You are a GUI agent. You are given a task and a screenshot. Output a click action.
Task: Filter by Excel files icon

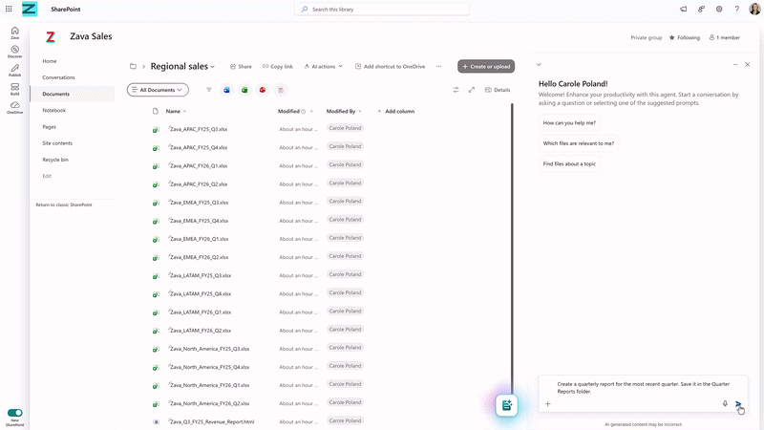[x=244, y=90]
